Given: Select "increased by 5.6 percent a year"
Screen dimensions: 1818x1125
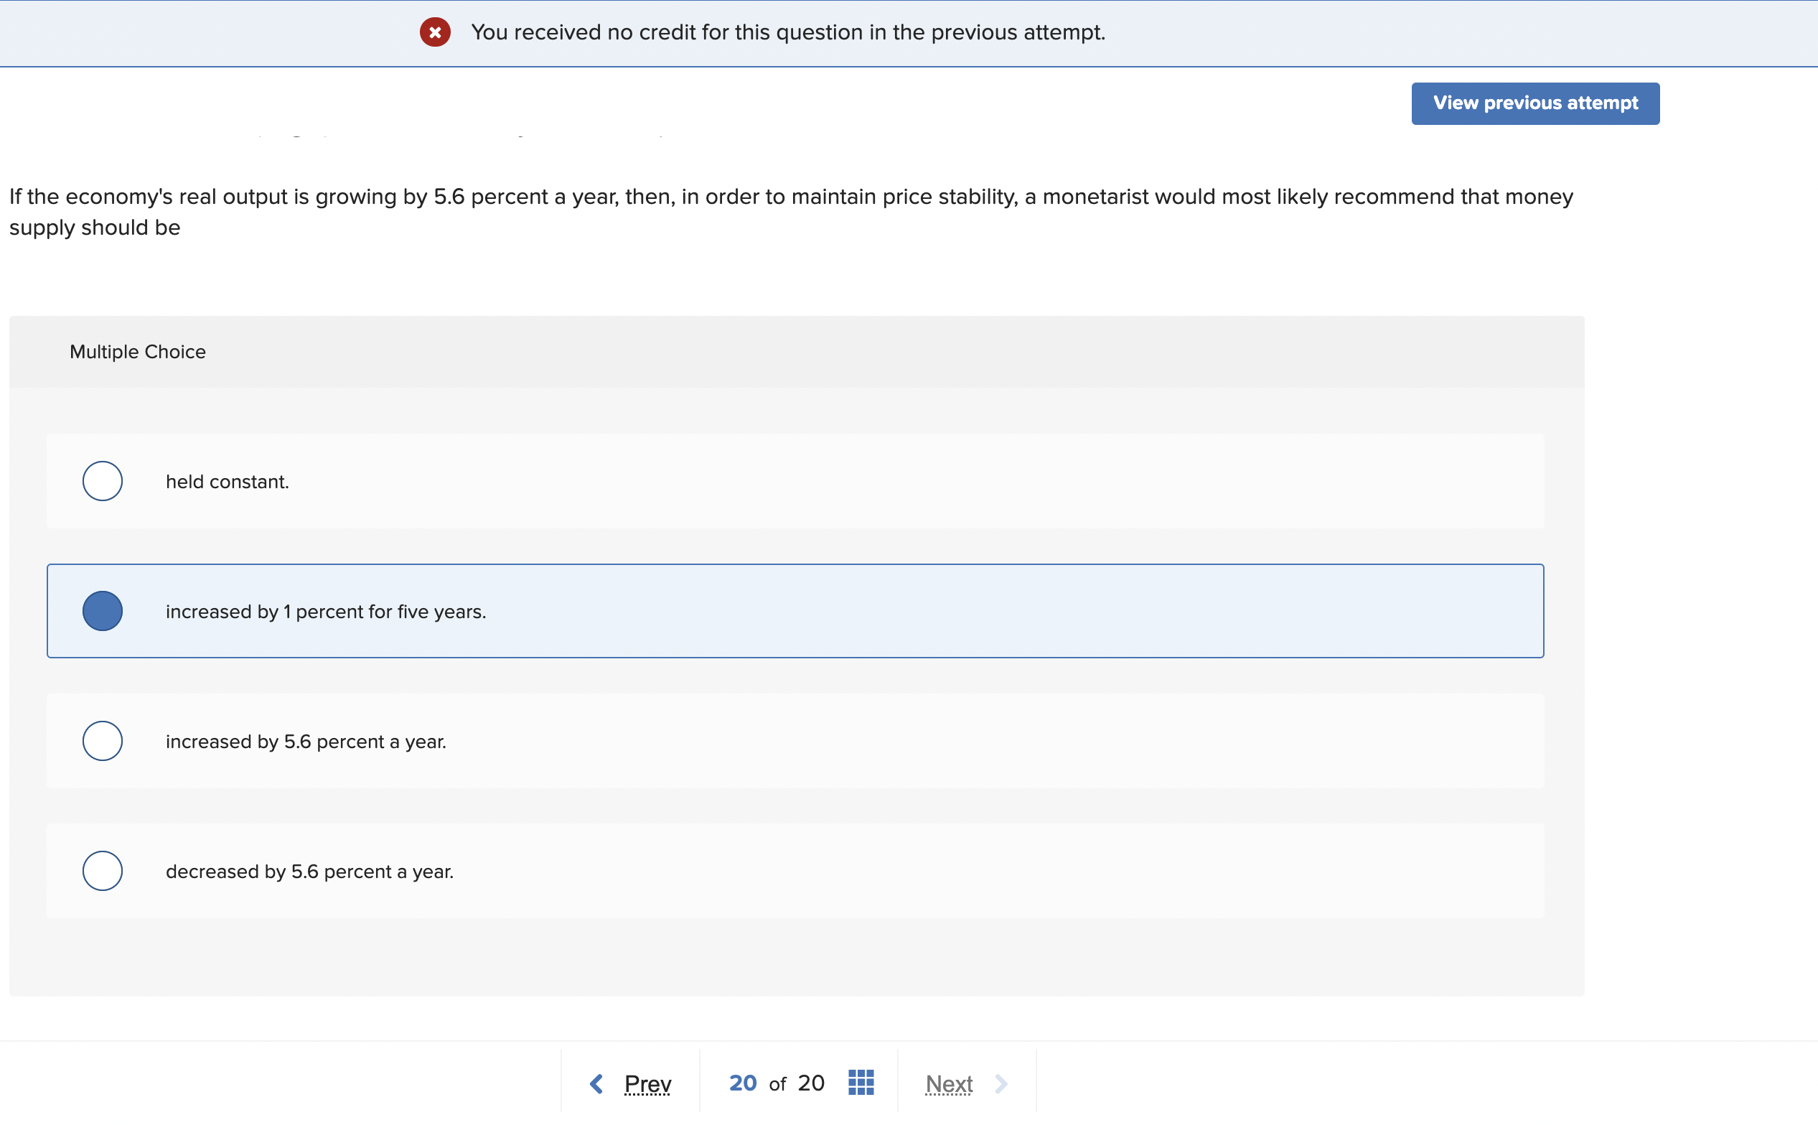Looking at the screenshot, I should pyautogui.click(x=102, y=740).
